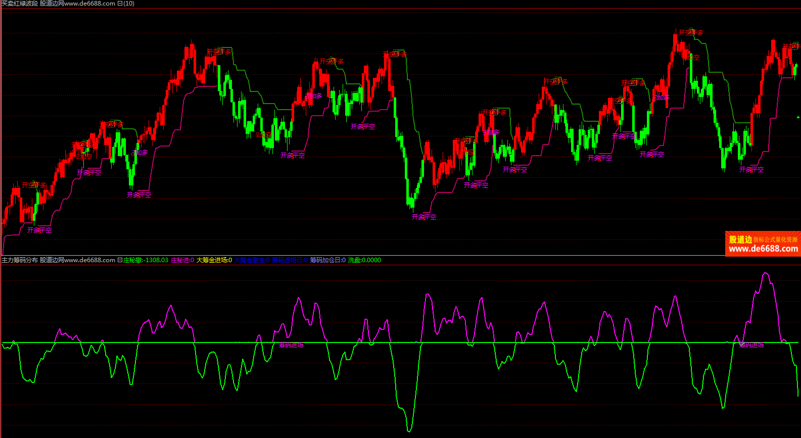Click the 大资金撤走:0 blue readout

[x=252, y=260]
